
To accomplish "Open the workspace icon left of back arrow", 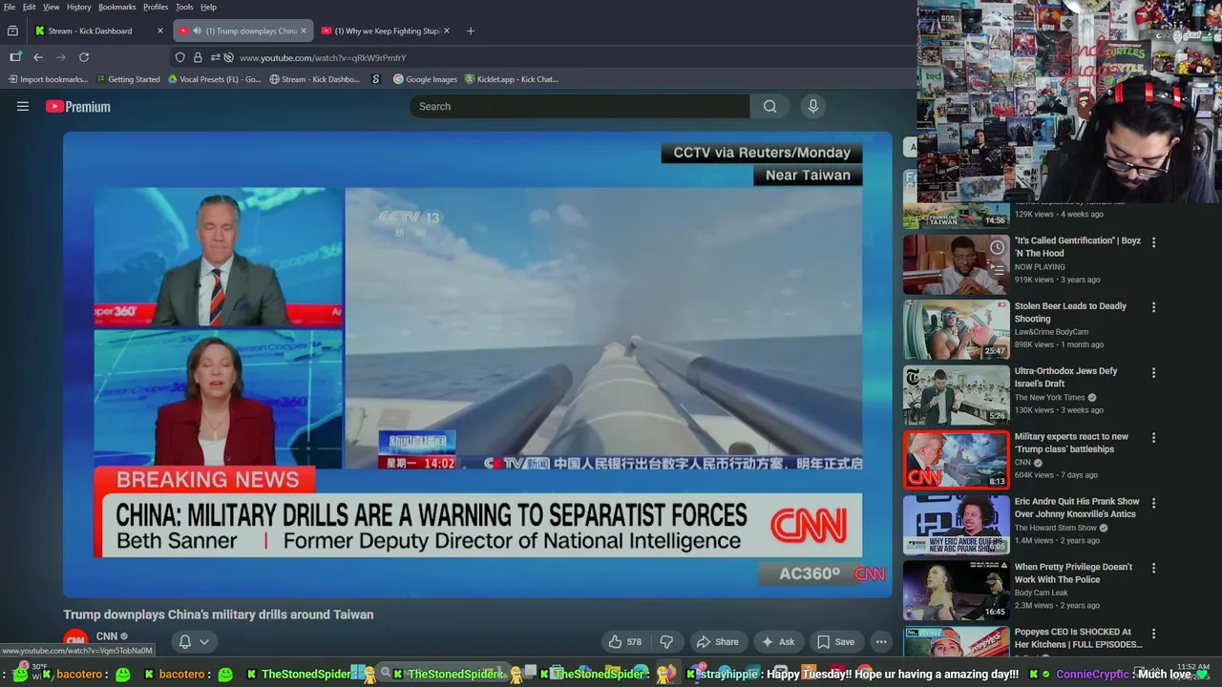I will click(x=15, y=57).
